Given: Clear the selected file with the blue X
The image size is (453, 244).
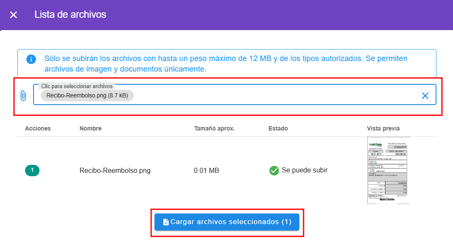Looking at the screenshot, I should click(x=425, y=96).
